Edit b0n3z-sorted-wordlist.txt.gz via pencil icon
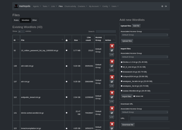Image resolution: width=182 pixels, height=130 pixels. (x=112, y=113)
